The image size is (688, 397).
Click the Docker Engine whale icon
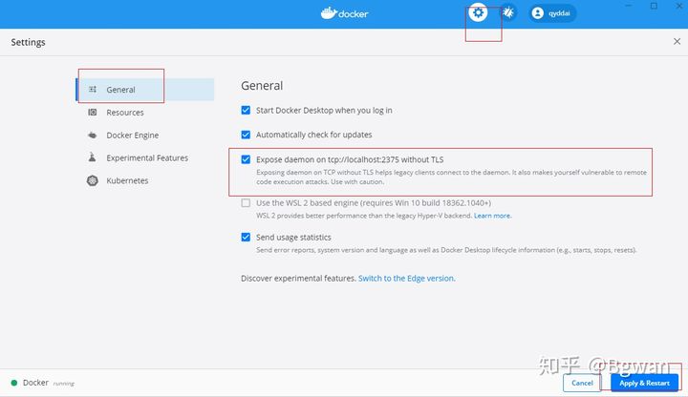pyautogui.click(x=93, y=135)
